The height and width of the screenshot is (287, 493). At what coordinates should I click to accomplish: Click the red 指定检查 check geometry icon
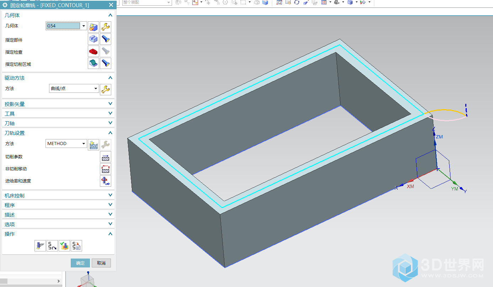coord(93,51)
